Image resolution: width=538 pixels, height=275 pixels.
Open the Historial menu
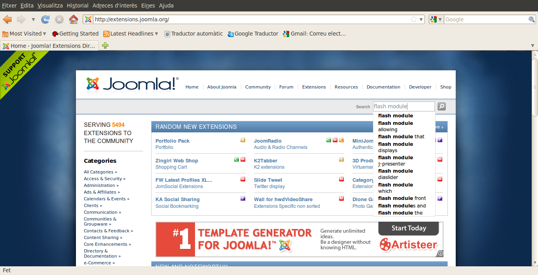78,6
